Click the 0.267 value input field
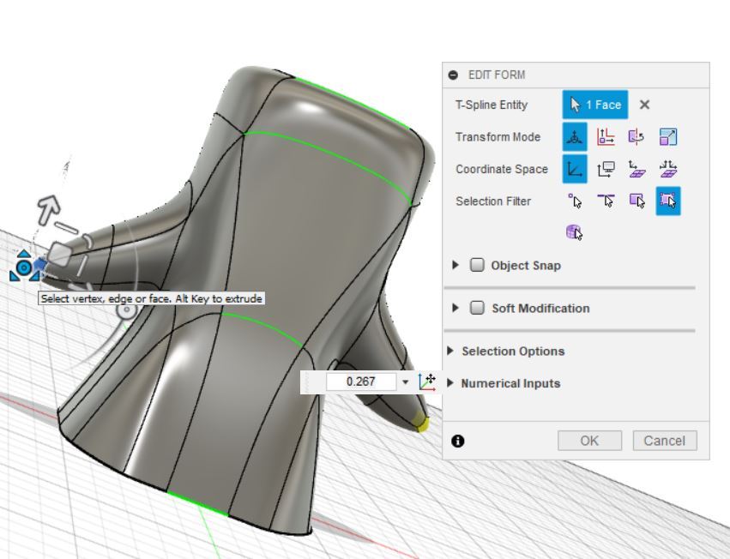This screenshot has height=559, width=730. [x=361, y=382]
